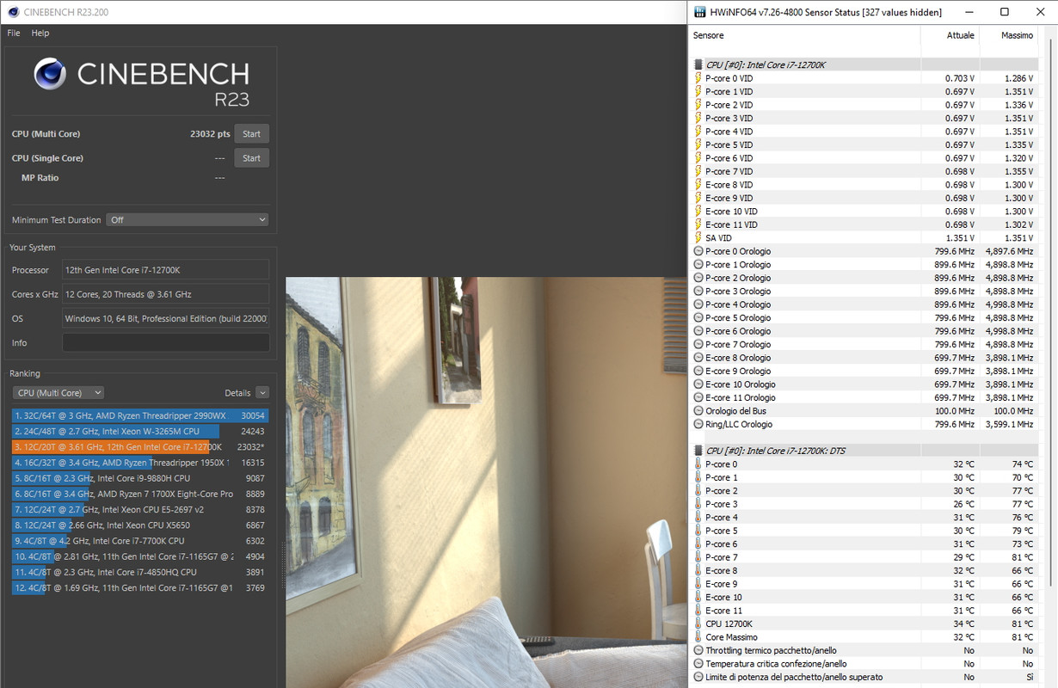Screen dimensions: 1058x688
Task: Click the 23032 pts multi core score
Action: click(x=210, y=133)
